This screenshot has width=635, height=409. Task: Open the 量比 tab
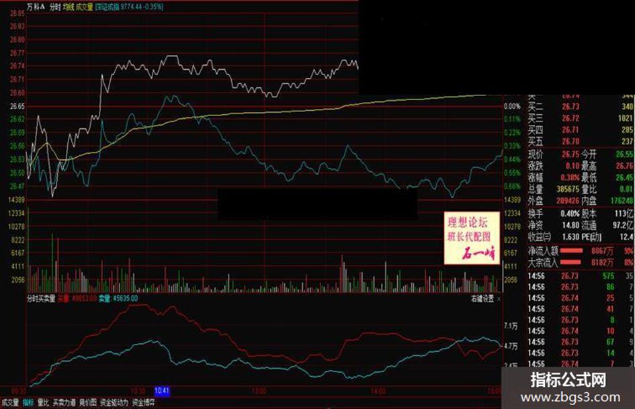[x=43, y=402]
